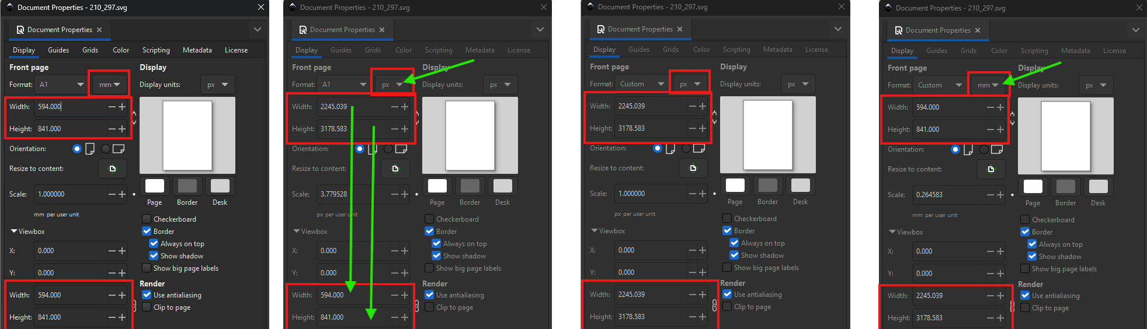This screenshot has height=329, width=1147.
Task: Click Width field 594.000 in leftmost dialog
Action: click(70, 107)
